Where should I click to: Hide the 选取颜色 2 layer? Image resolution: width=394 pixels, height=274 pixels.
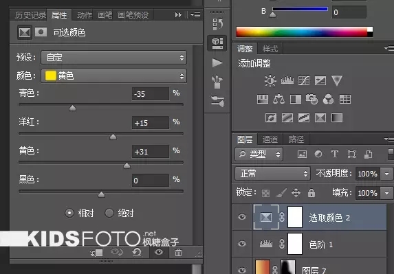click(x=242, y=217)
